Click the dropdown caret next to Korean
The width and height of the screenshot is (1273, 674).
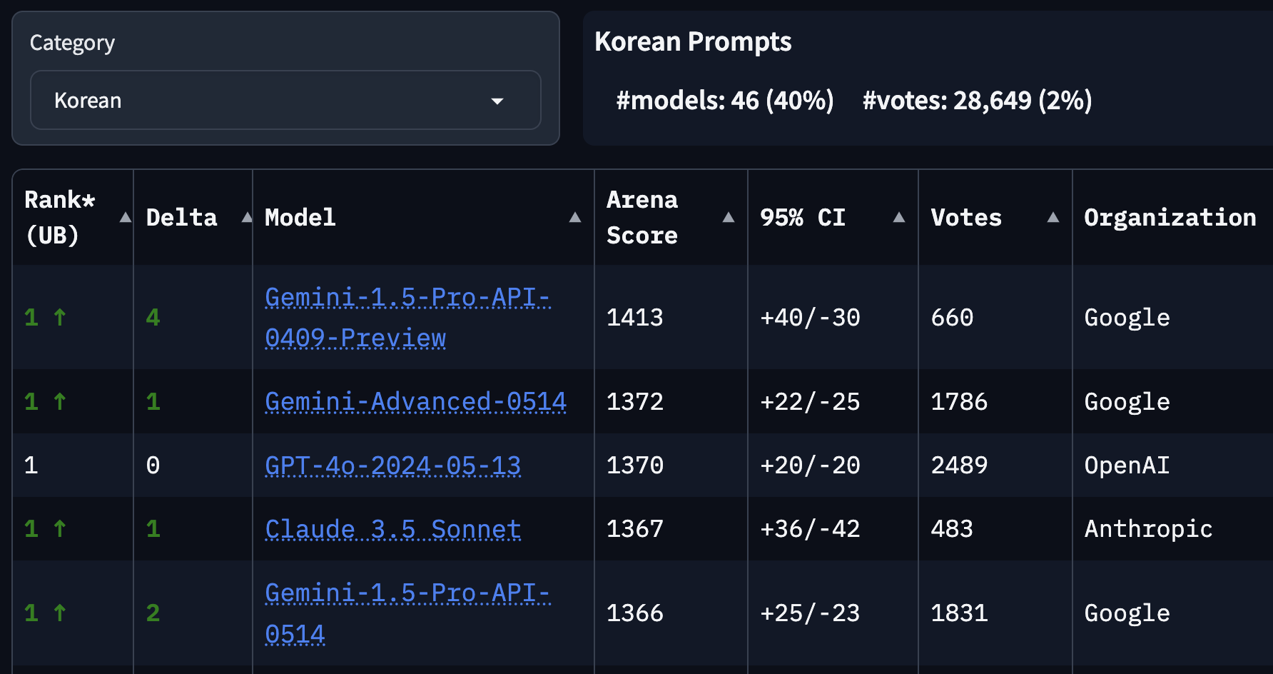(x=497, y=101)
